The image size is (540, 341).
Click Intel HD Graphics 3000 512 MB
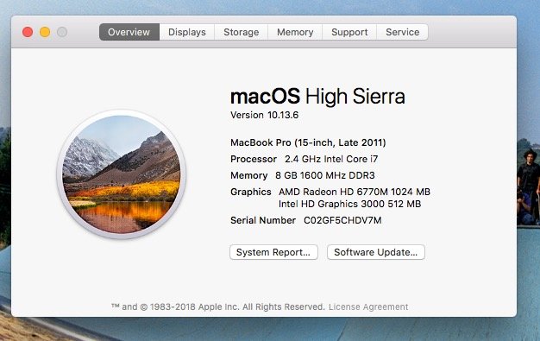[350, 204]
